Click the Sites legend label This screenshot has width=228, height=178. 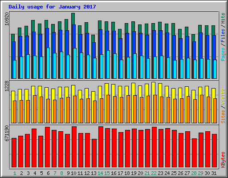click(223, 117)
